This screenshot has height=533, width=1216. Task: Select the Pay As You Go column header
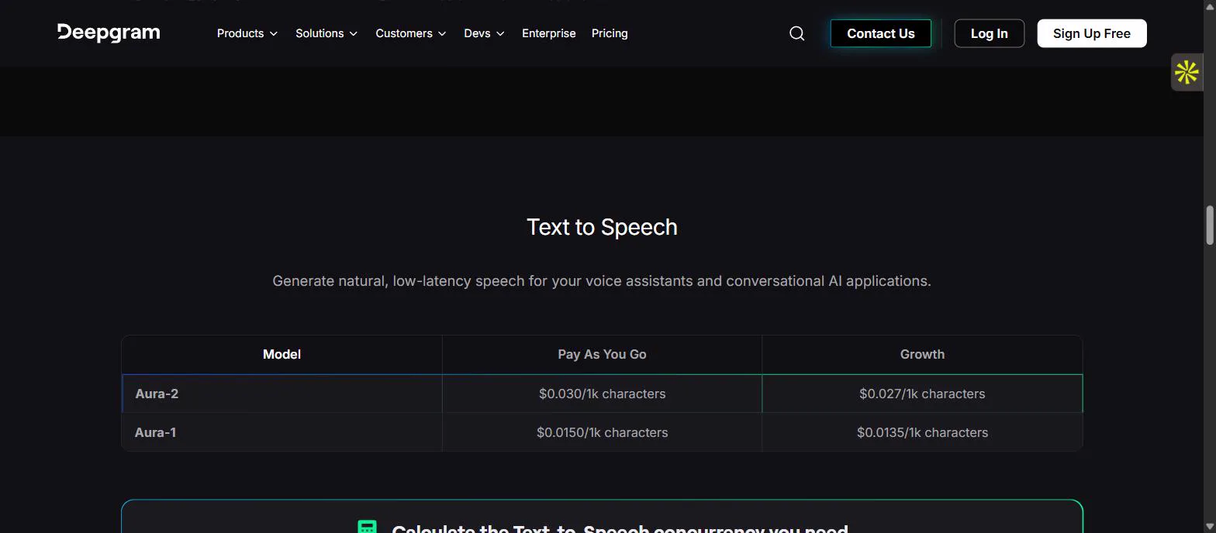pyautogui.click(x=602, y=354)
